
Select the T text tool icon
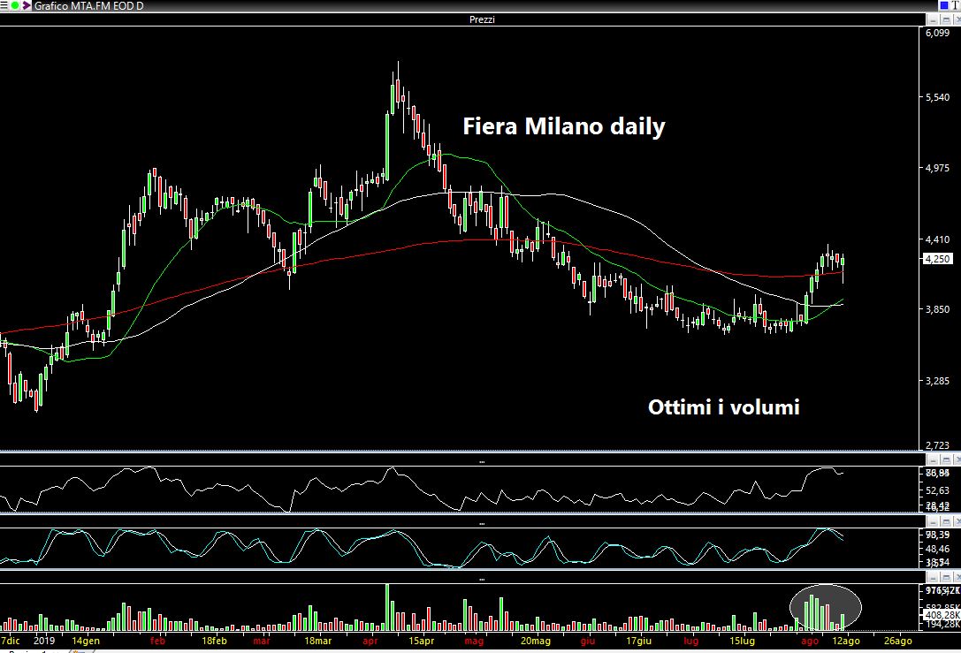tap(956, 5)
